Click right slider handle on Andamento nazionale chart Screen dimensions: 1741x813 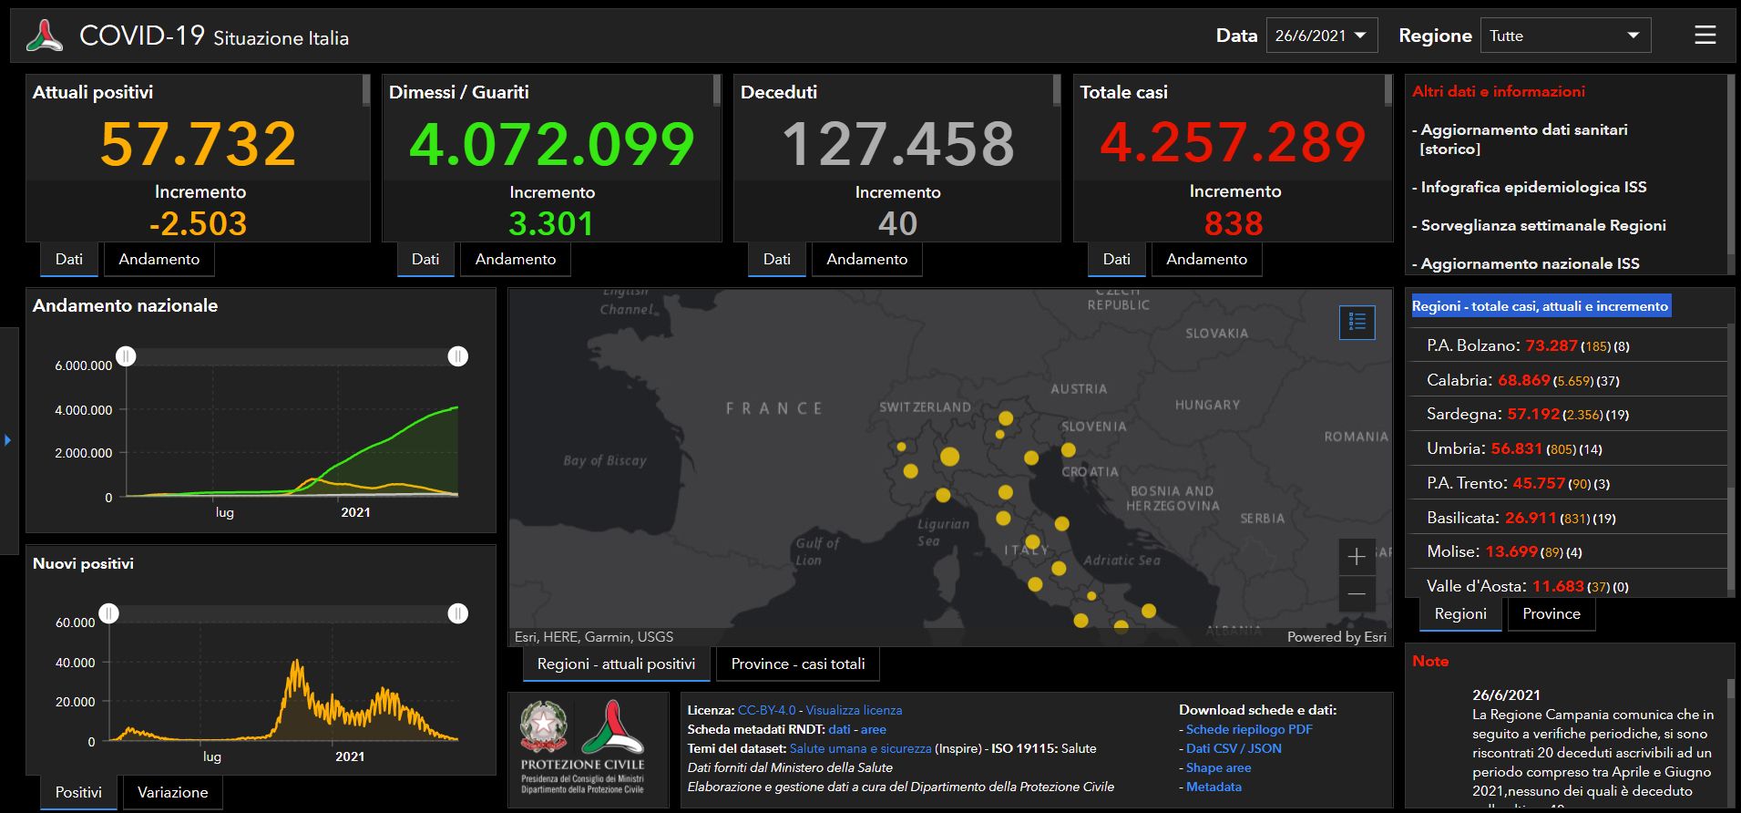457,356
